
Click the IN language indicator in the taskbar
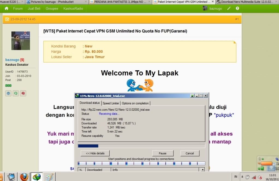click(236, 177)
